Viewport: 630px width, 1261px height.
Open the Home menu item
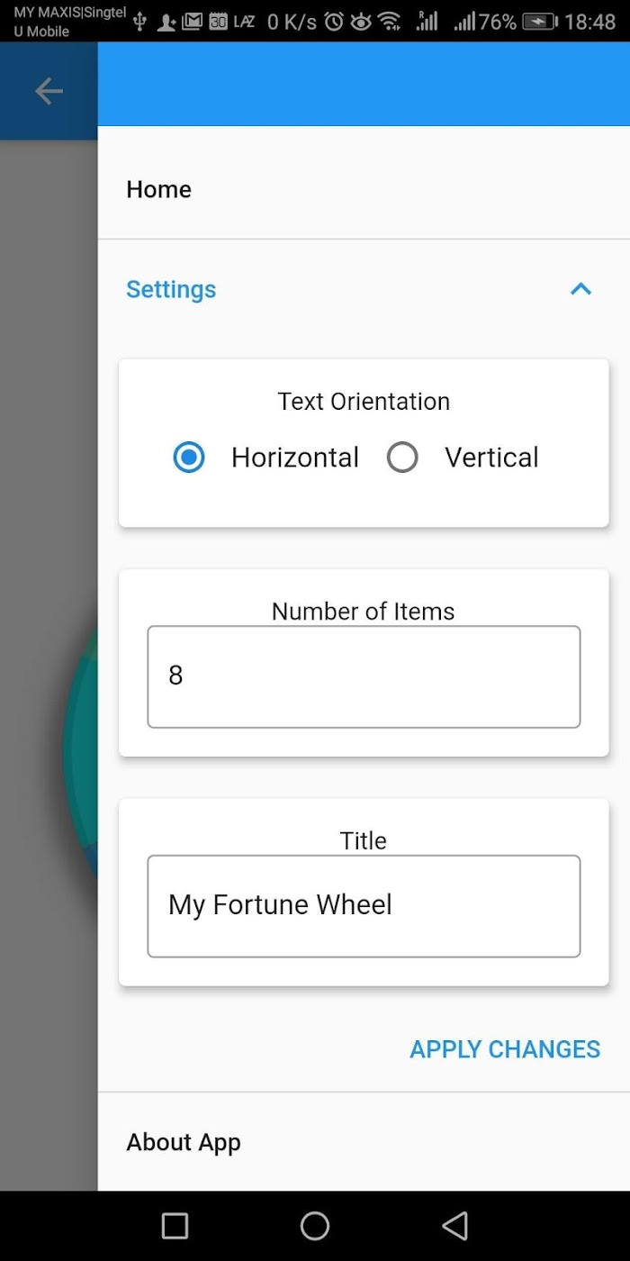(364, 189)
